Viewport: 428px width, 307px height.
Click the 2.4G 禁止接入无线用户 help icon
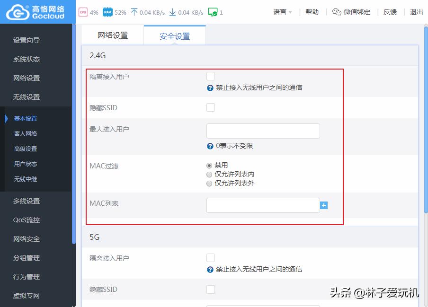click(210, 88)
